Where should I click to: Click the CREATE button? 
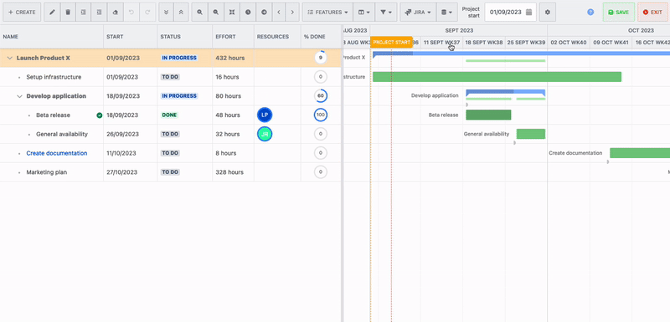tap(22, 13)
